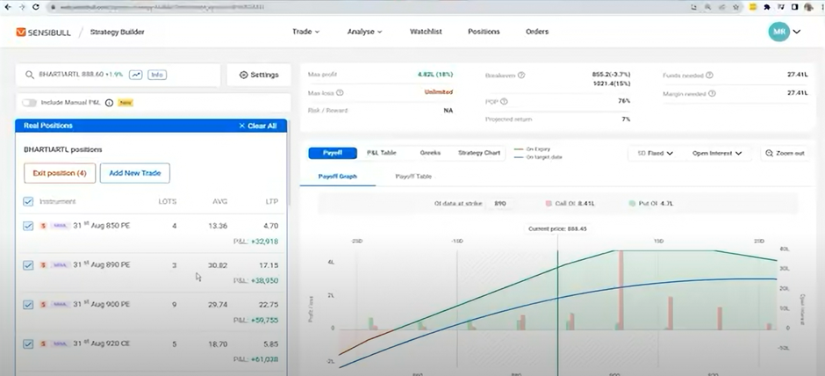Image resolution: width=825 pixels, height=376 pixels.
Task: Click the OI data at strike 890 field
Action: click(x=499, y=203)
